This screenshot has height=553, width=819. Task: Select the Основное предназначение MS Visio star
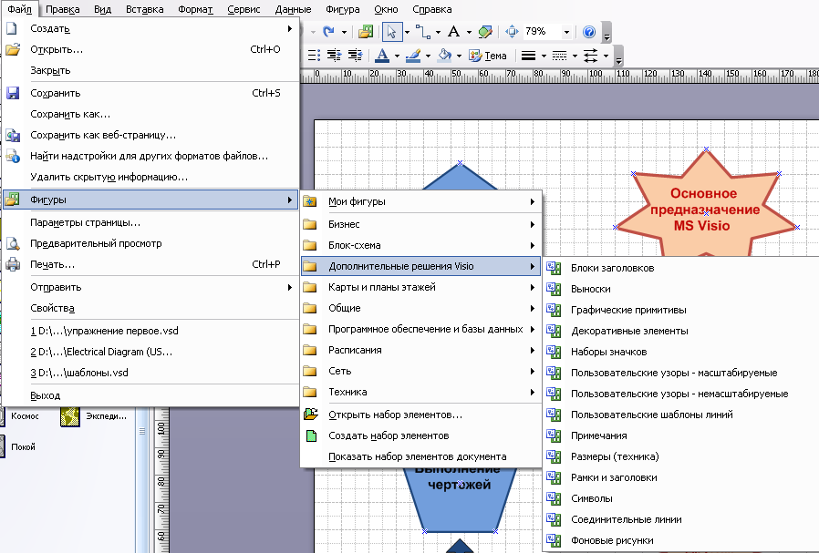[x=706, y=210]
